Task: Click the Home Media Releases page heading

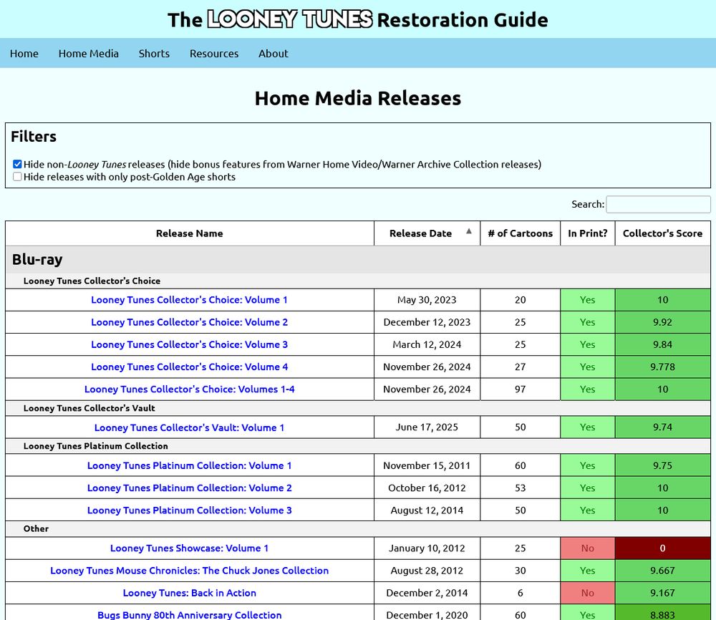Action: [358, 98]
